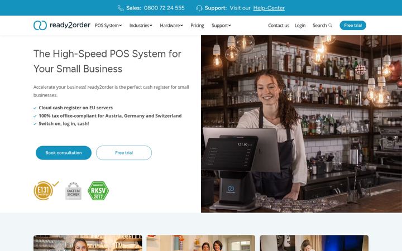Click "100% tax office-compliant" bullet text

pos(110,116)
